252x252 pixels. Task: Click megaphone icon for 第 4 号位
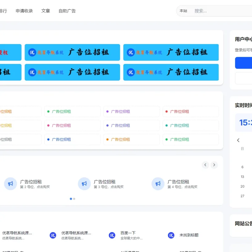[158, 184]
